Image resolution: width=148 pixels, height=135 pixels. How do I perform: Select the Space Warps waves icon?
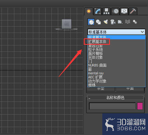click(x=128, y=22)
